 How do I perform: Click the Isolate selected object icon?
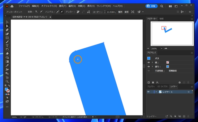click(133, 12)
